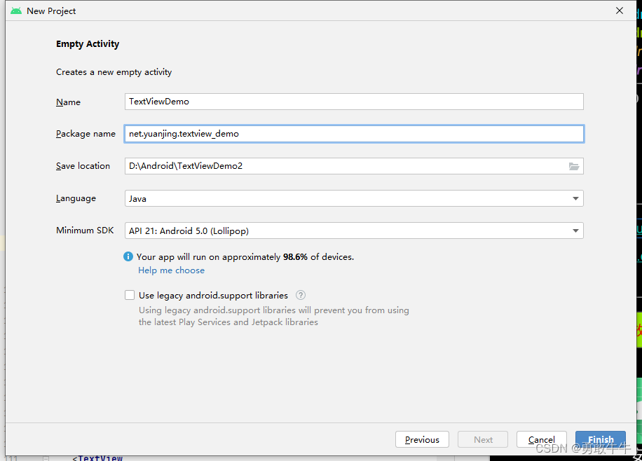Click Finish to create the project
The height and width of the screenshot is (461, 642).
pos(601,440)
